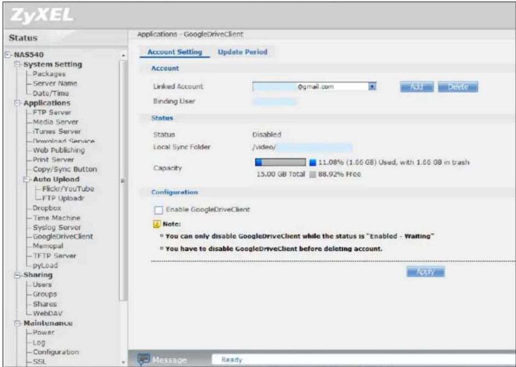Open iTunes Server application
516x367 pixels.
[57, 132]
